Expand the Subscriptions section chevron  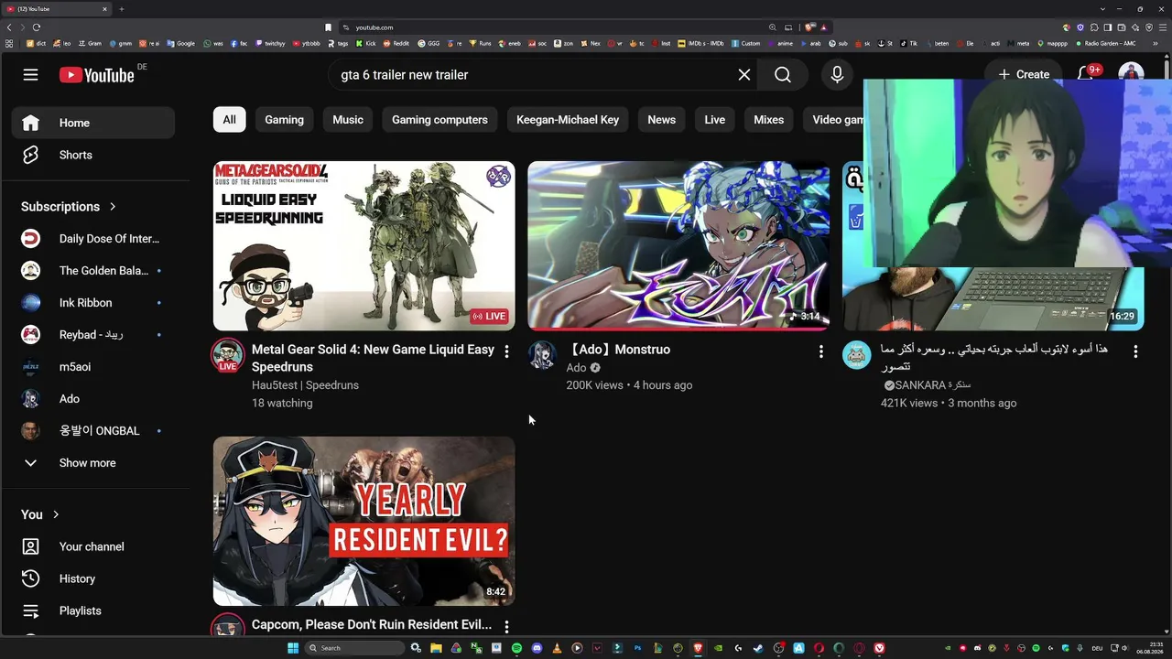pyautogui.click(x=113, y=207)
